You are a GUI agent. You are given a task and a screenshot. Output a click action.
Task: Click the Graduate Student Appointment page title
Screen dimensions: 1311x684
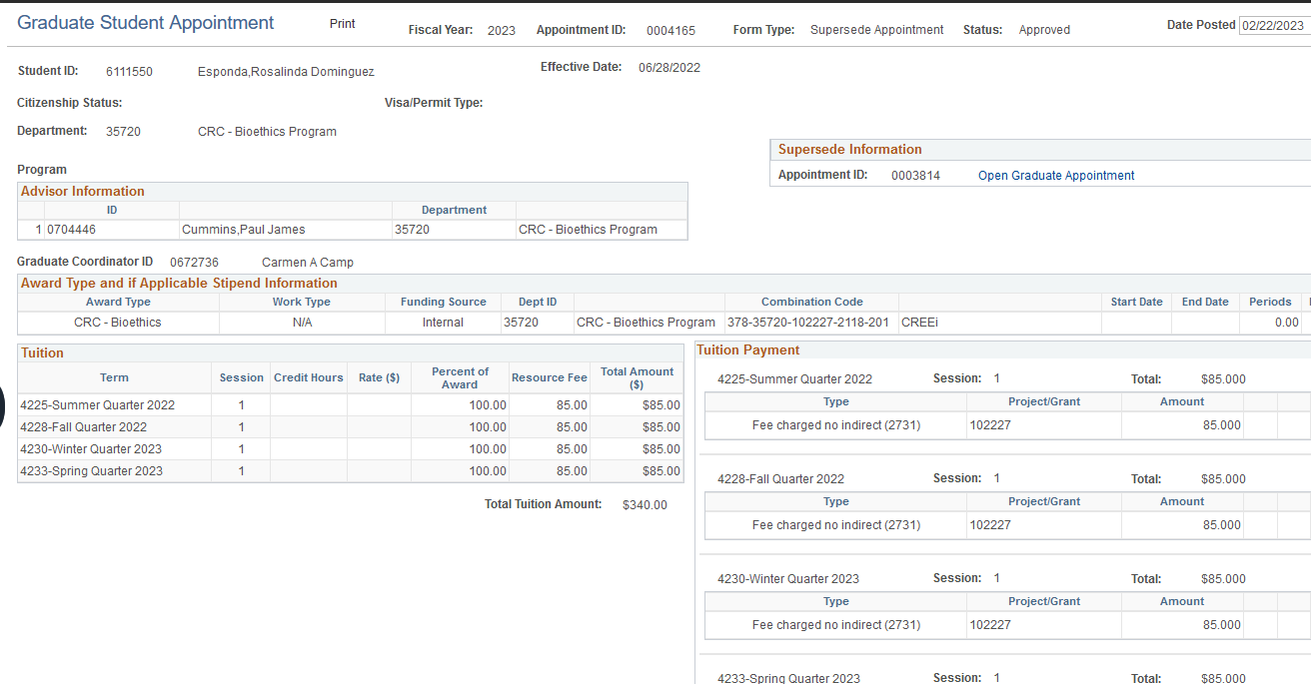tap(146, 23)
